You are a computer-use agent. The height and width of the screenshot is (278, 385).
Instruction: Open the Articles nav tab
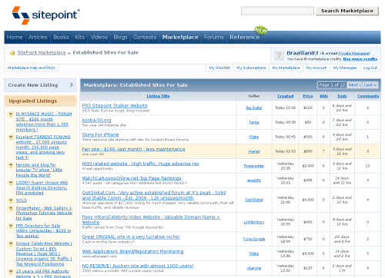click(x=38, y=37)
